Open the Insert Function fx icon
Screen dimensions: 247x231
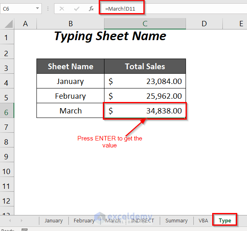pos(91,9)
